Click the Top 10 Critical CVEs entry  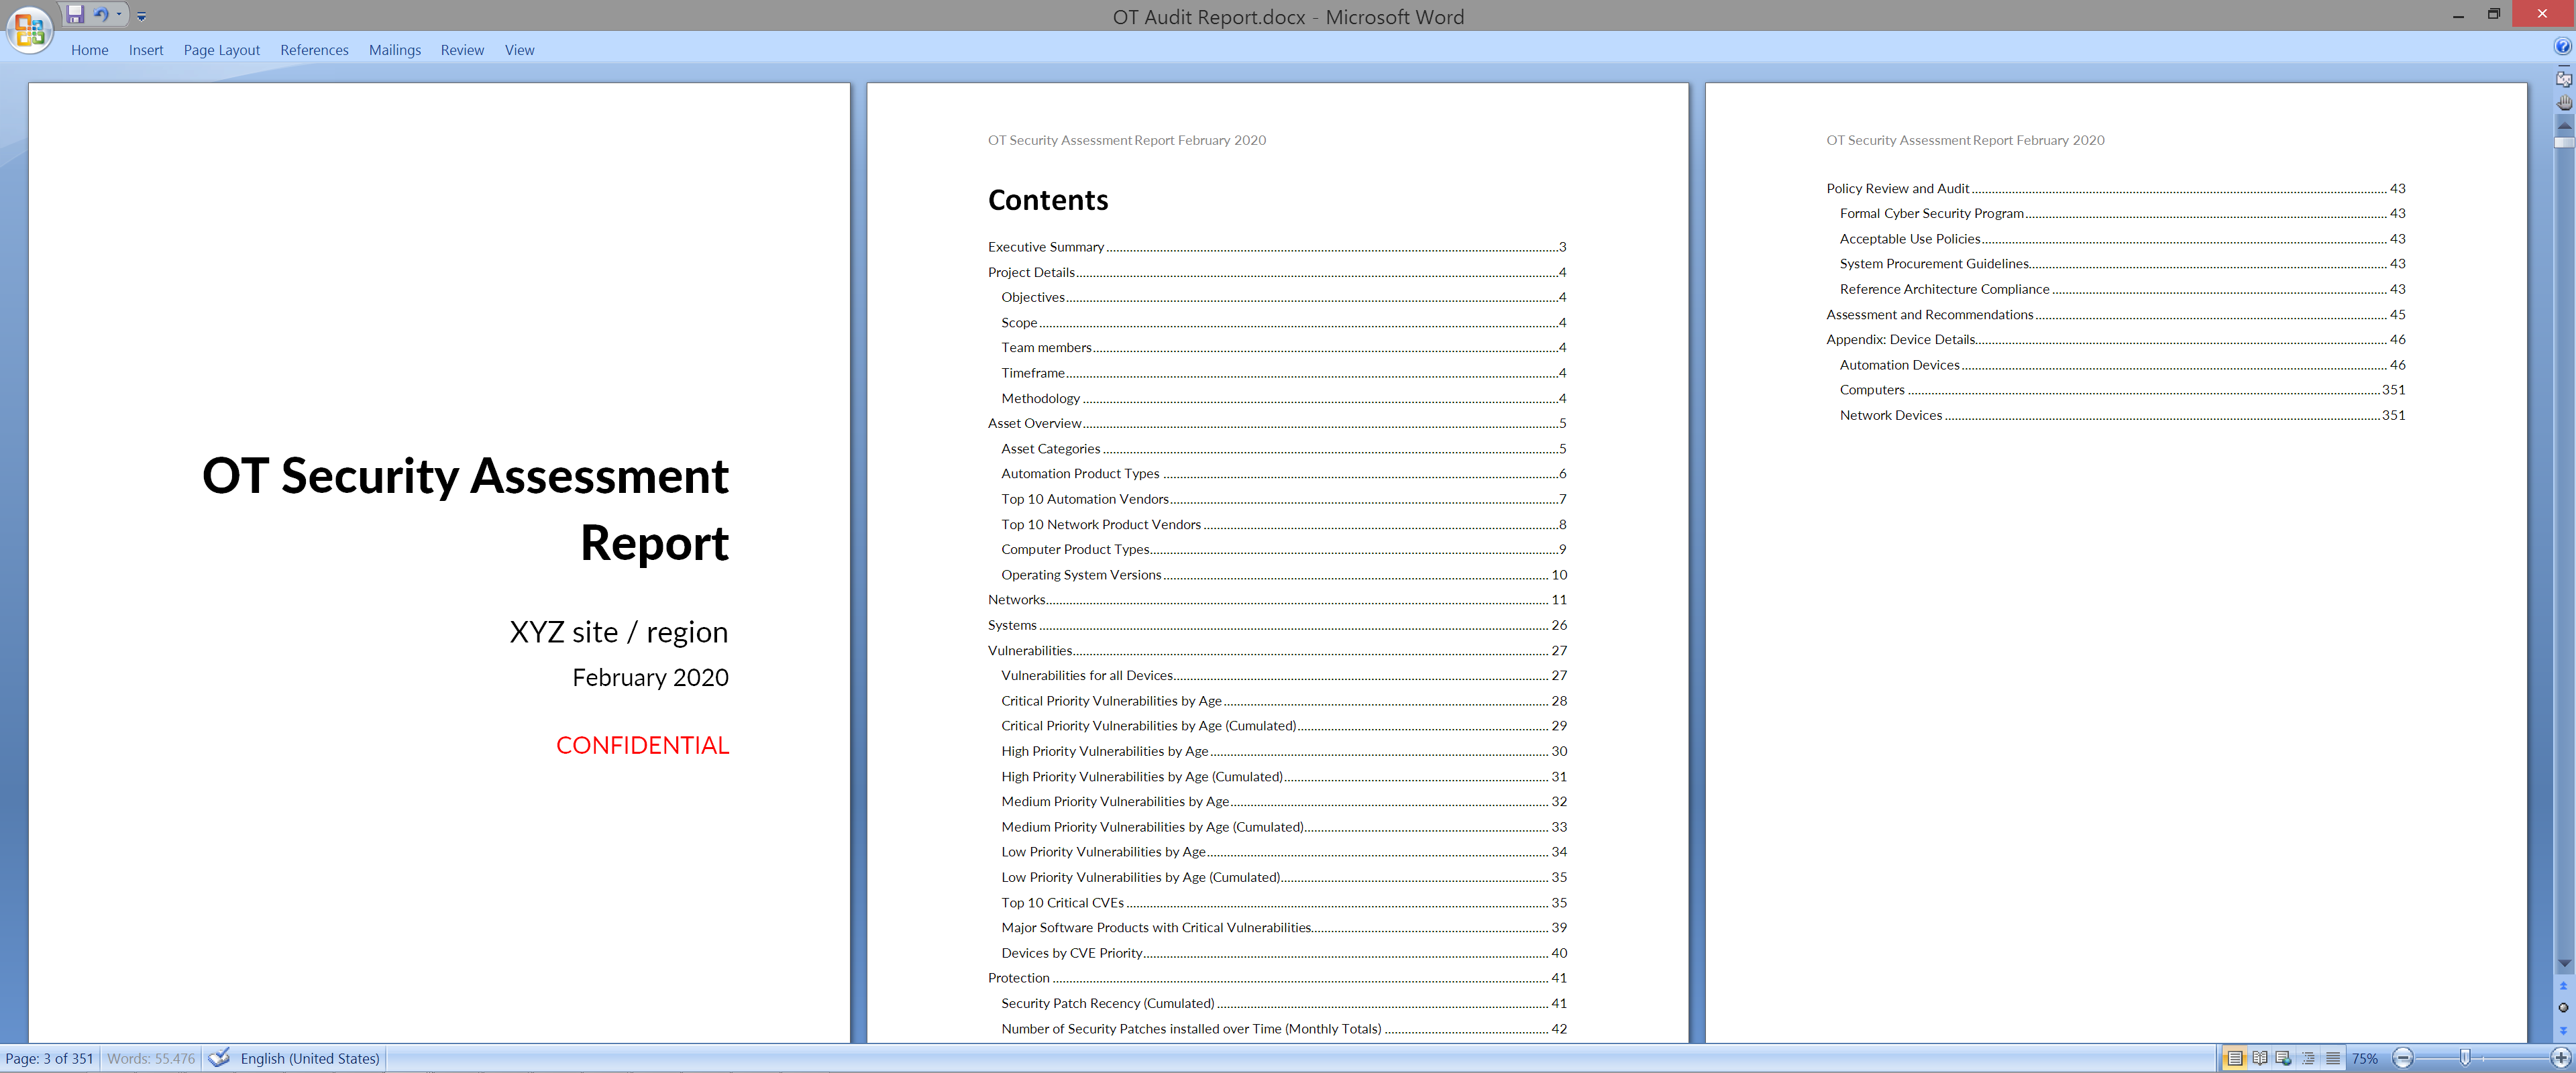coord(1284,903)
